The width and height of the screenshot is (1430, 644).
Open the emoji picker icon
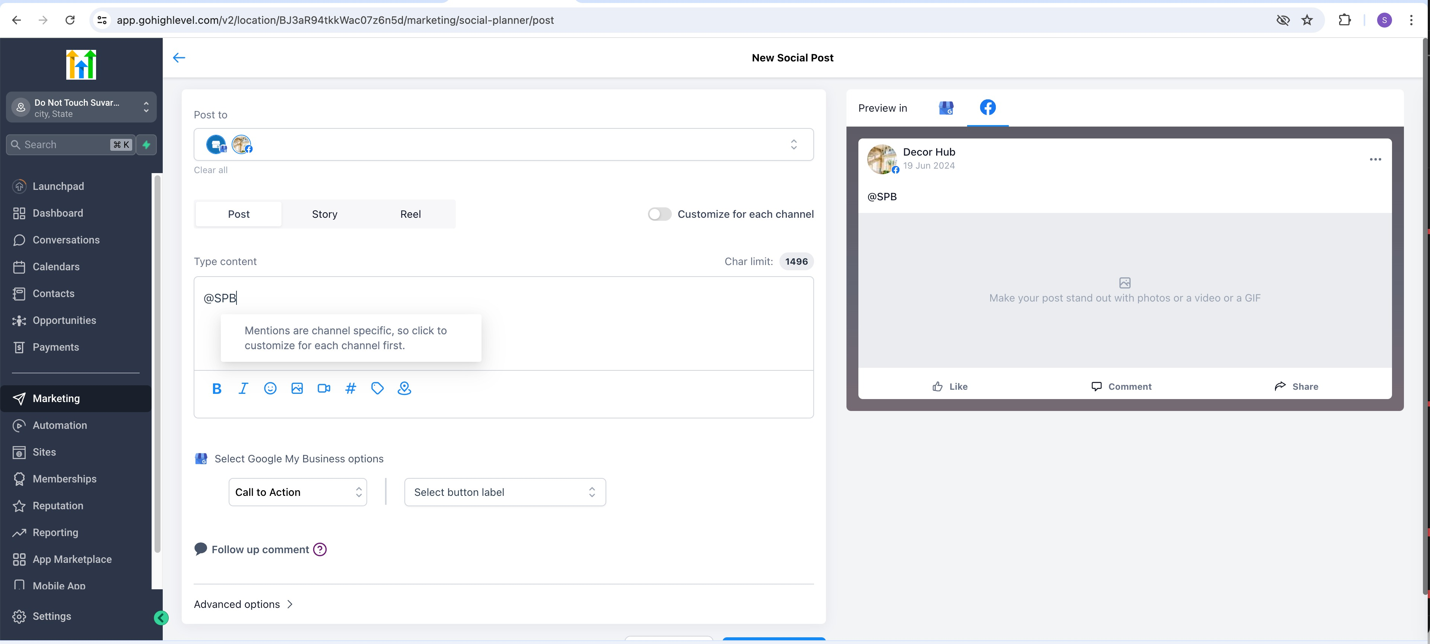point(270,388)
